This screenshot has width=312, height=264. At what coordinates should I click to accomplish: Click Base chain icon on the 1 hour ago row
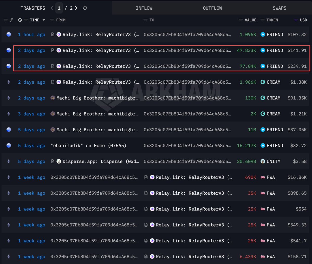click(9, 34)
